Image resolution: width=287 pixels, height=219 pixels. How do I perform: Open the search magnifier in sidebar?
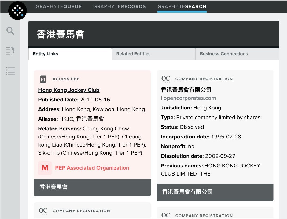coord(10,31)
